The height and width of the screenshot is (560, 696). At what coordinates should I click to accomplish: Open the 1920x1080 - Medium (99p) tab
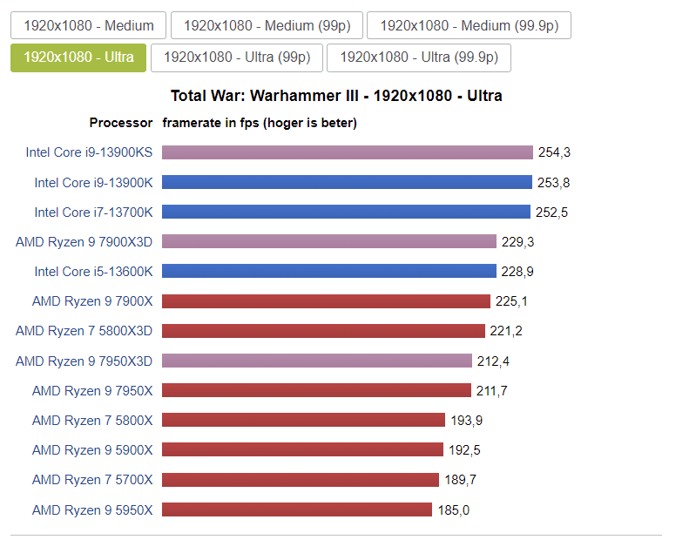(x=267, y=25)
